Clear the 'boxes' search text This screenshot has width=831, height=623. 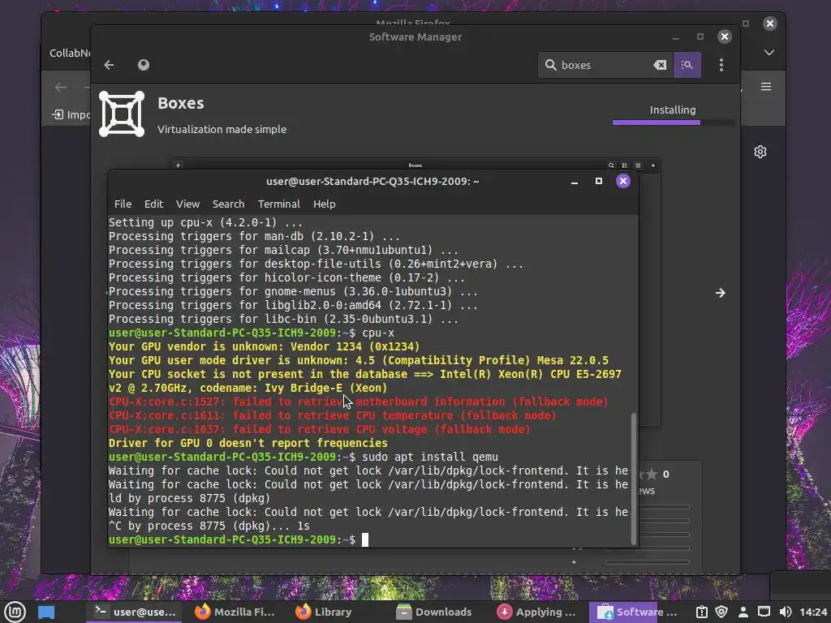660,65
